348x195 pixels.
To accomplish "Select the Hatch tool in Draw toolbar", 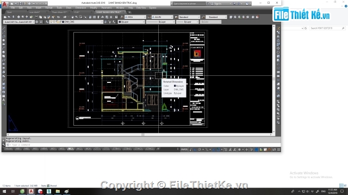I will point(4,84).
